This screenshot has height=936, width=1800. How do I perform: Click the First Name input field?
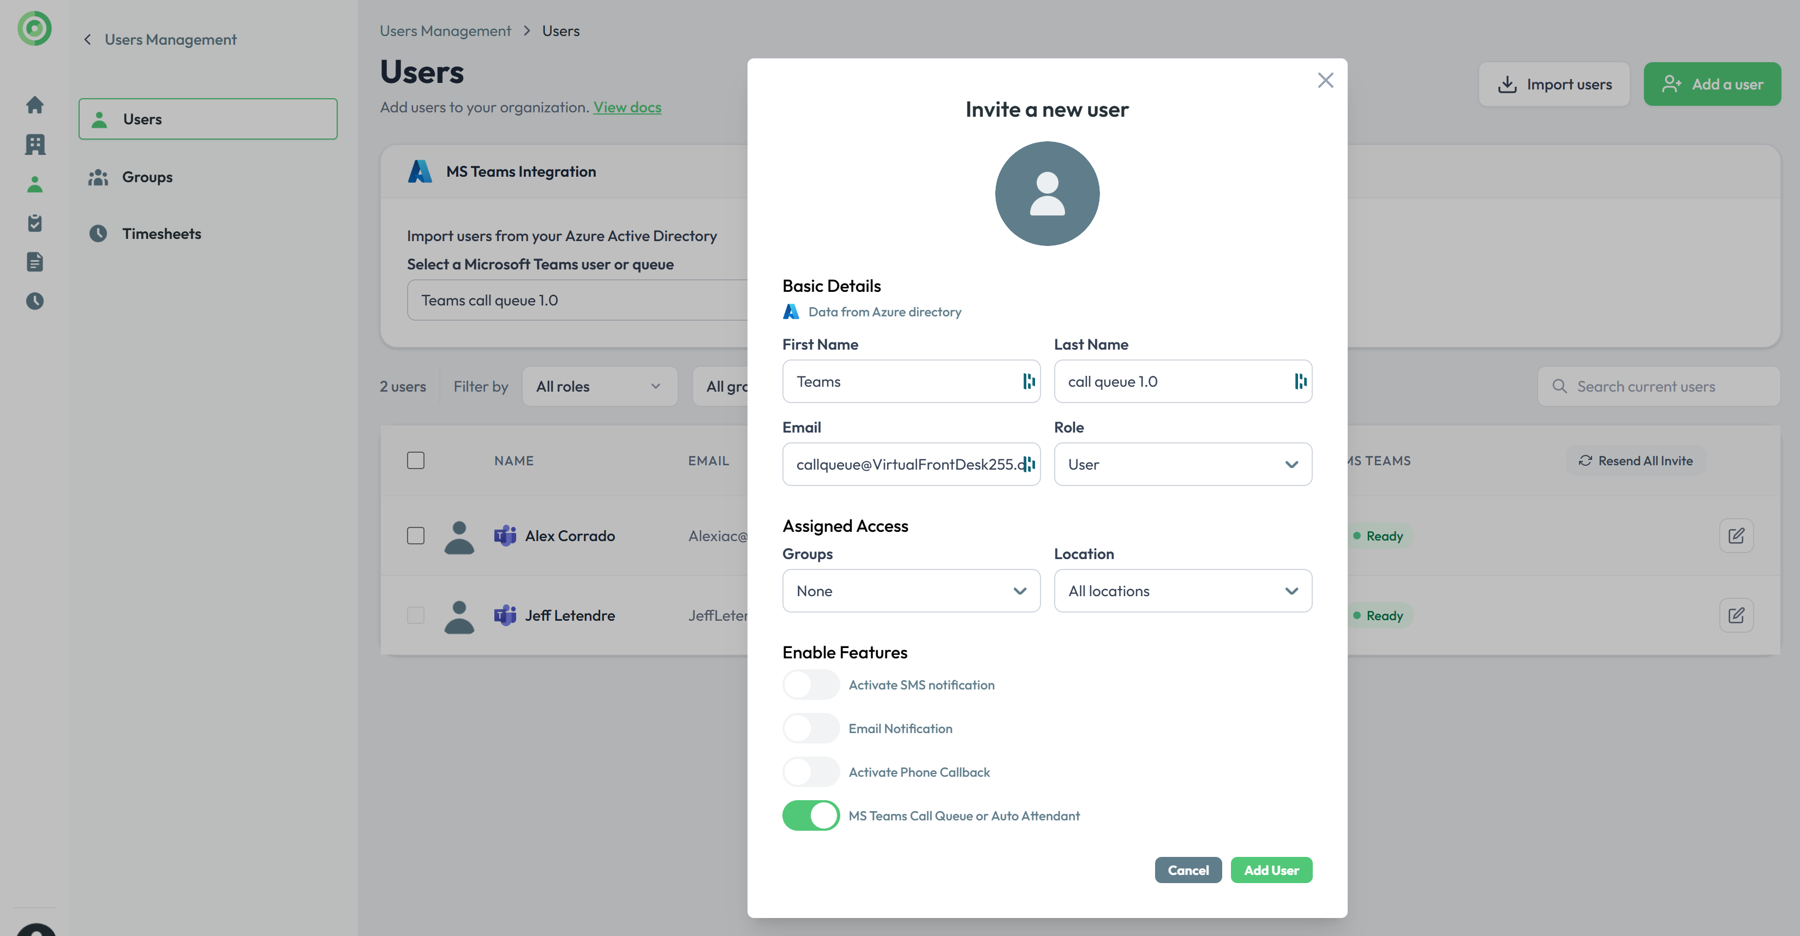click(x=901, y=381)
